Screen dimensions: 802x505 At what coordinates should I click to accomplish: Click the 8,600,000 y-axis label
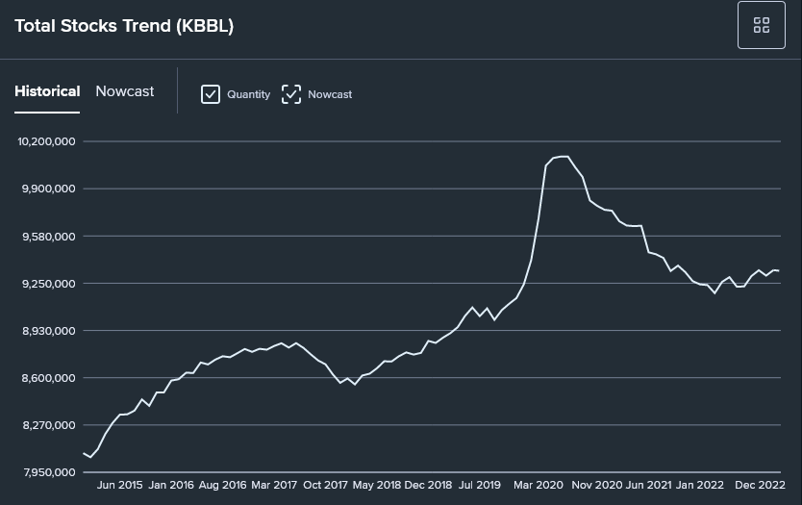click(x=49, y=378)
